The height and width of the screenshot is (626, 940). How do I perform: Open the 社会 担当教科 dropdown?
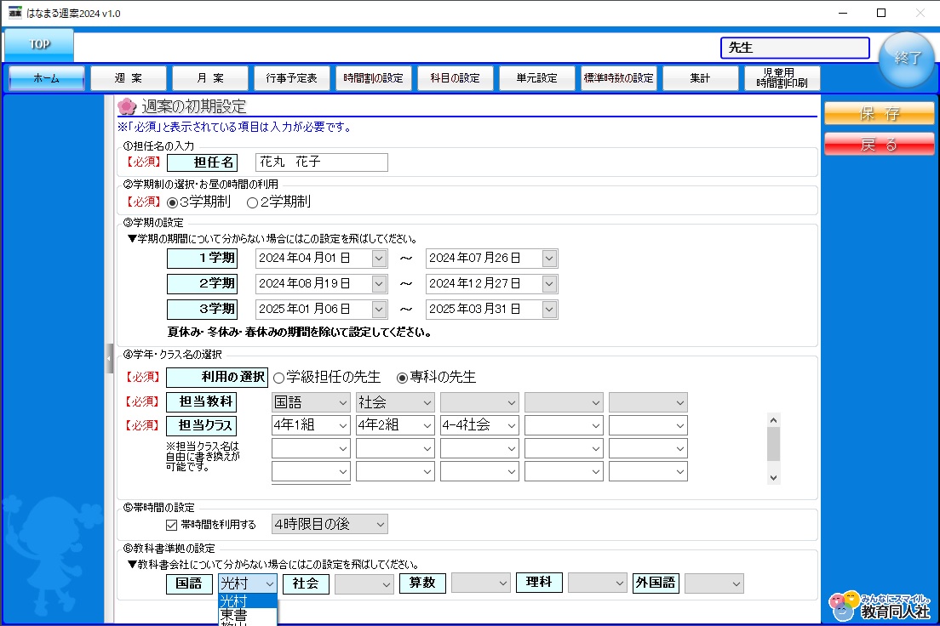[x=395, y=402]
